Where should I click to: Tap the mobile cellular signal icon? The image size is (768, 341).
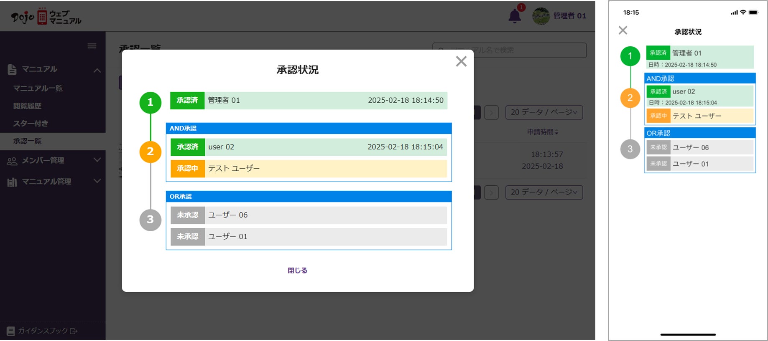(x=734, y=13)
